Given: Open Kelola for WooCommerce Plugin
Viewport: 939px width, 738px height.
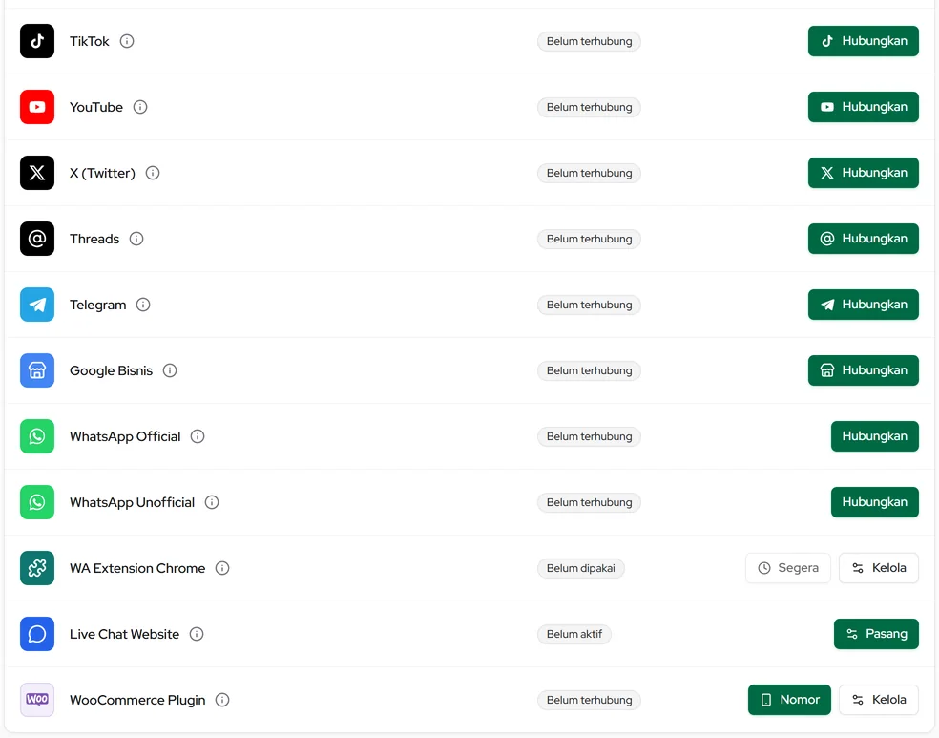Looking at the screenshot, I should click(879, 700).
